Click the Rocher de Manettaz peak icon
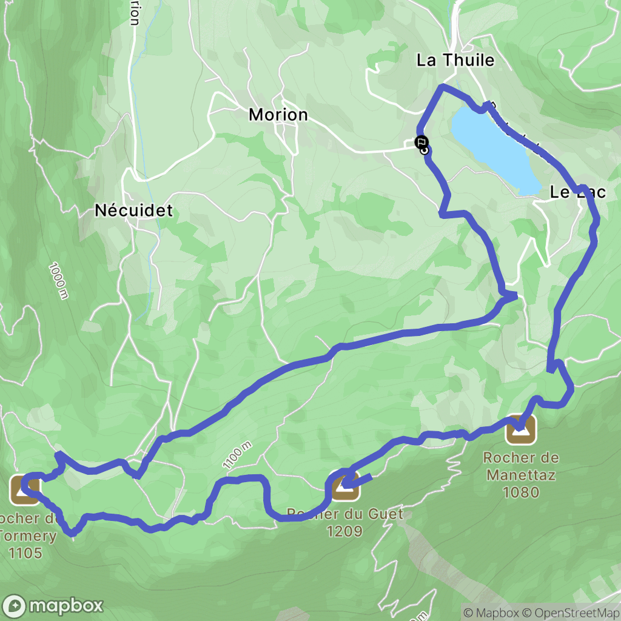The width and height of the screenshot is (621, 621). pos(521,429)
